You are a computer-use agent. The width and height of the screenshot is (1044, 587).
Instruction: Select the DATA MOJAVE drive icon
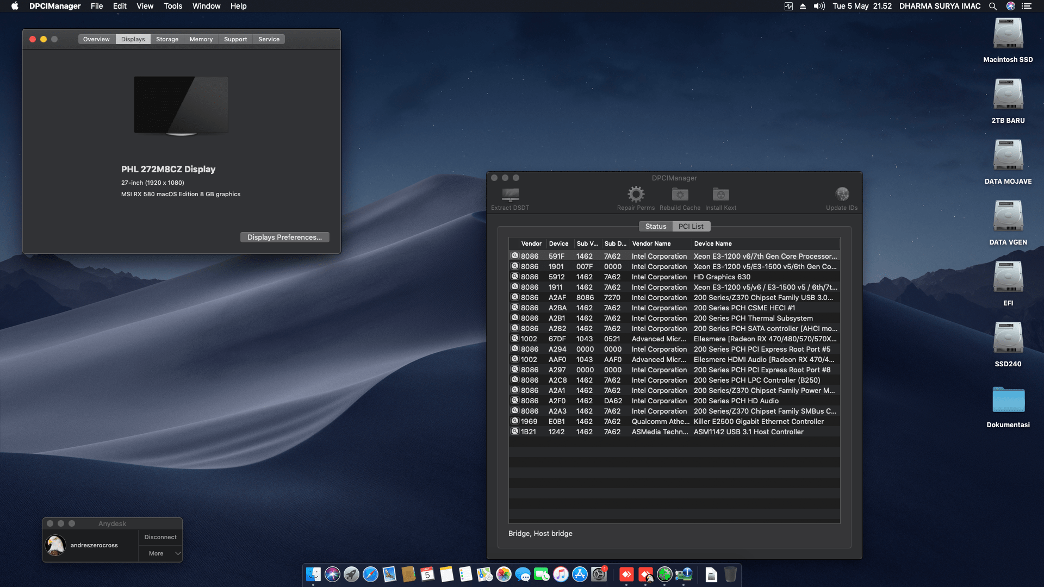1008,155
